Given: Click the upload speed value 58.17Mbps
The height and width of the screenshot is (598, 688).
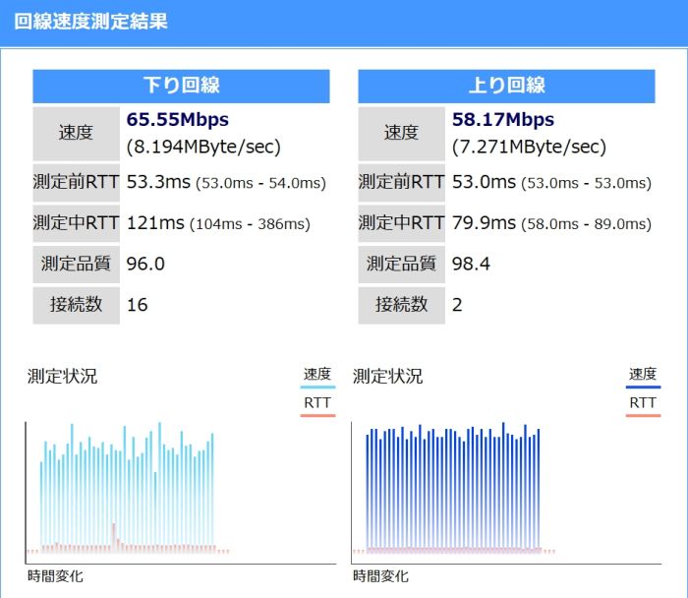Looking at the screenshot, I should (x=503, y=120).
